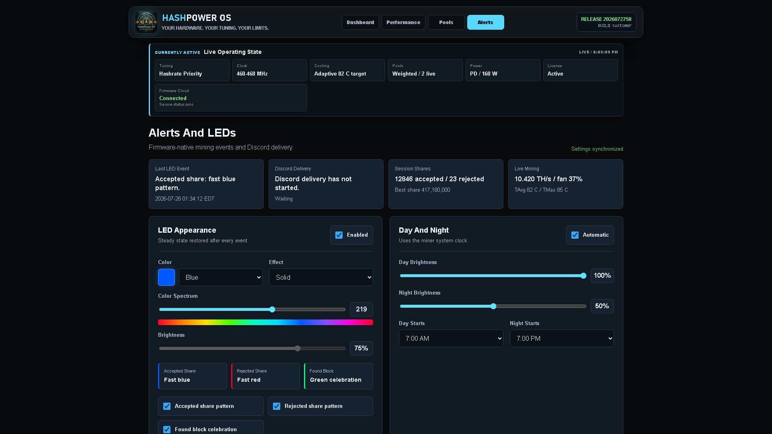Click the LED Brightness slider handle
Screen dimensions: 772x434
click(x=298, y=348)
